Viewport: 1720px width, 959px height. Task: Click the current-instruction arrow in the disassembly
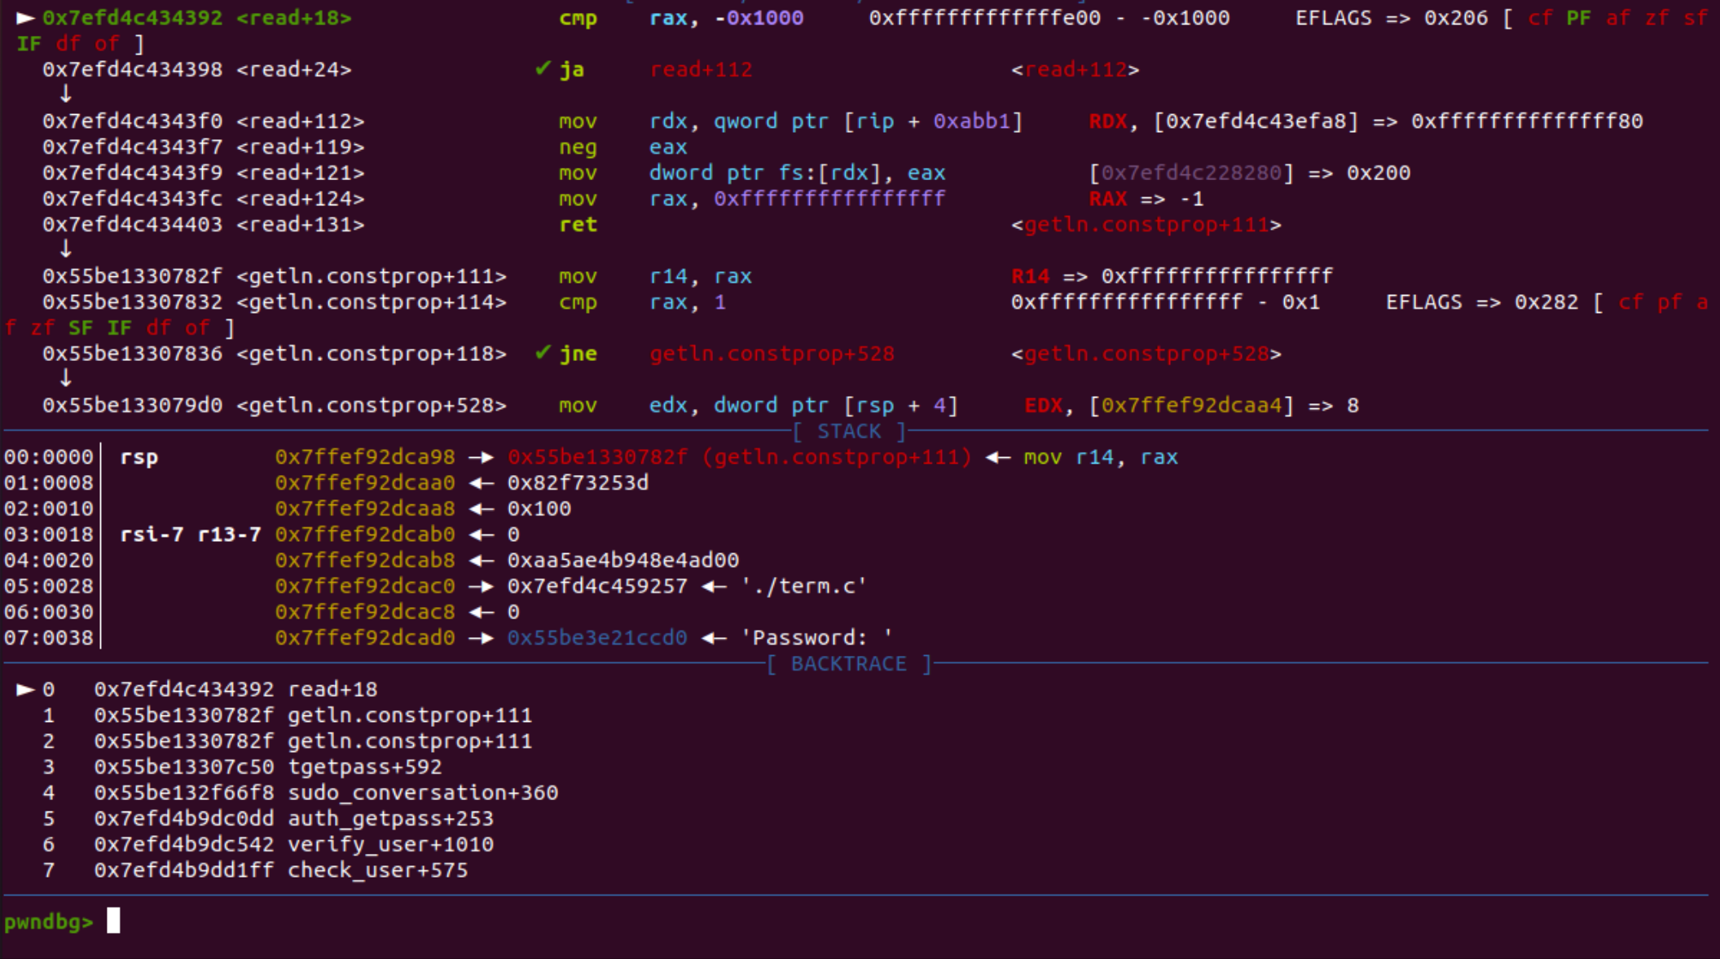(26, 18)
